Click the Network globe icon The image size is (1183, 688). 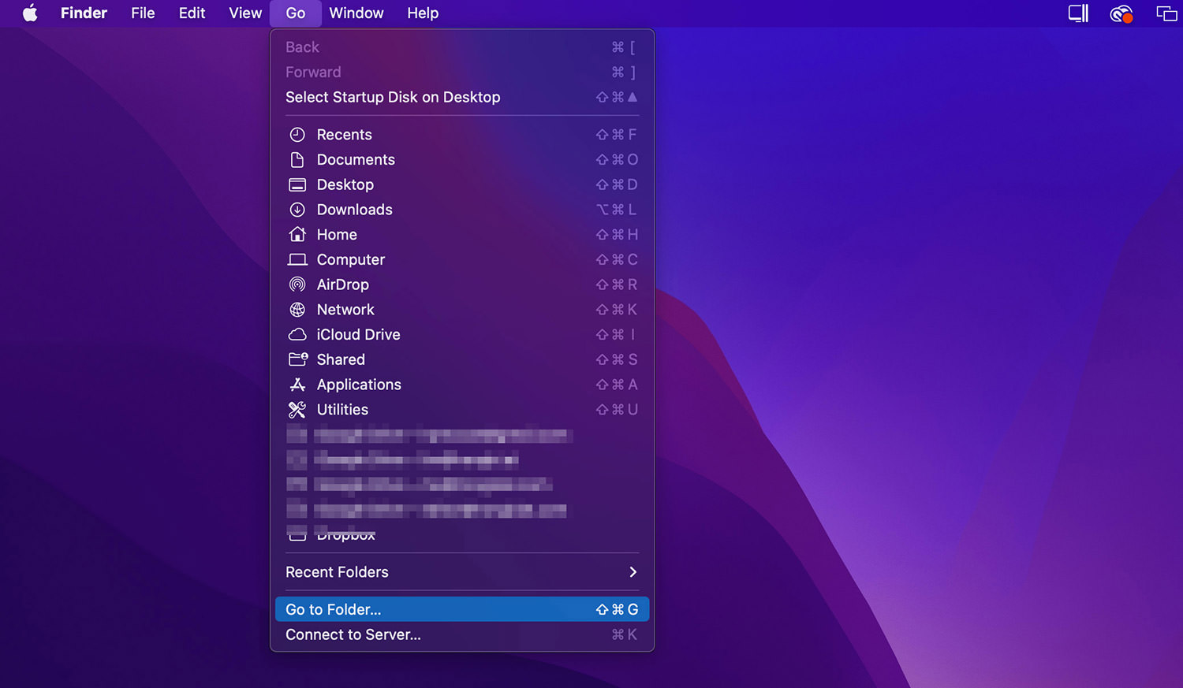297,310
